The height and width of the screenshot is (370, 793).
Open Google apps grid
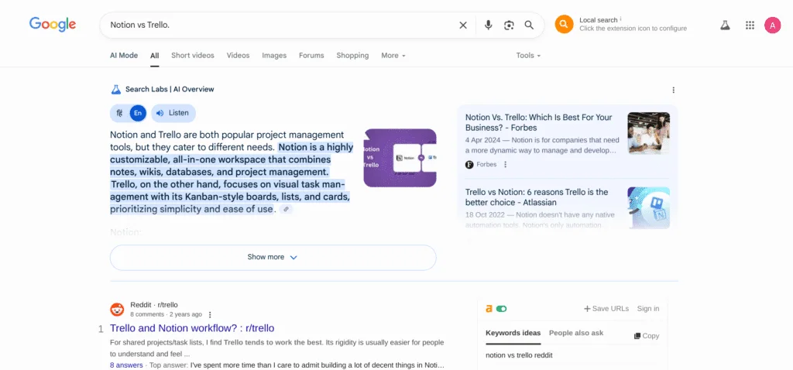point(750,25)
